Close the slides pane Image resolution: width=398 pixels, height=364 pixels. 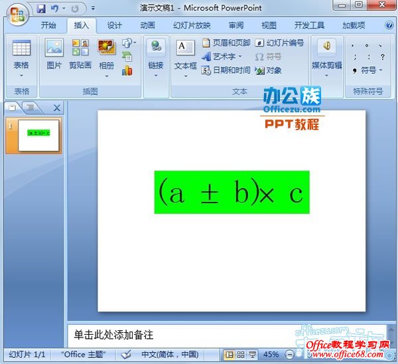pos(57,108)
